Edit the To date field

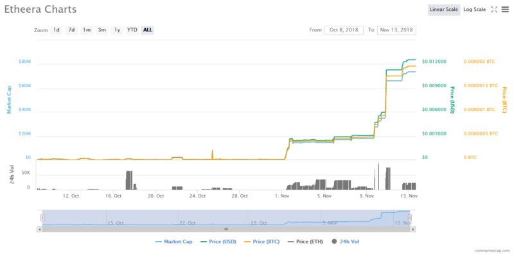pyautogui.click(x=396, y=30)
